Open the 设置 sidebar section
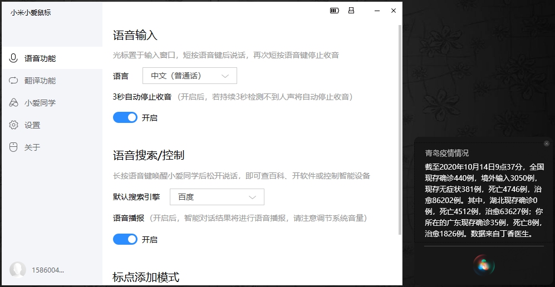Viewport: 555px width, 287px height. point(52,125)
